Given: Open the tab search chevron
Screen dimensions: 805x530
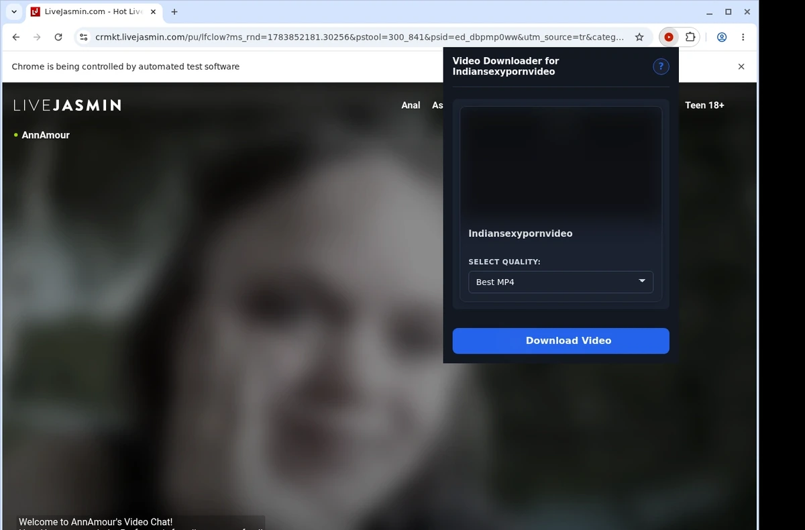Looking at the screenshot, I should (14, 11).
